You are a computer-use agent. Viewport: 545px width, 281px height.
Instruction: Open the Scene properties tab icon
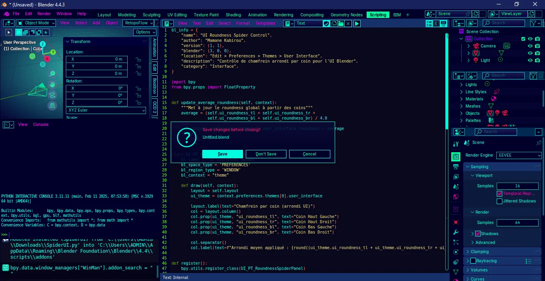[x=456, y=187]
